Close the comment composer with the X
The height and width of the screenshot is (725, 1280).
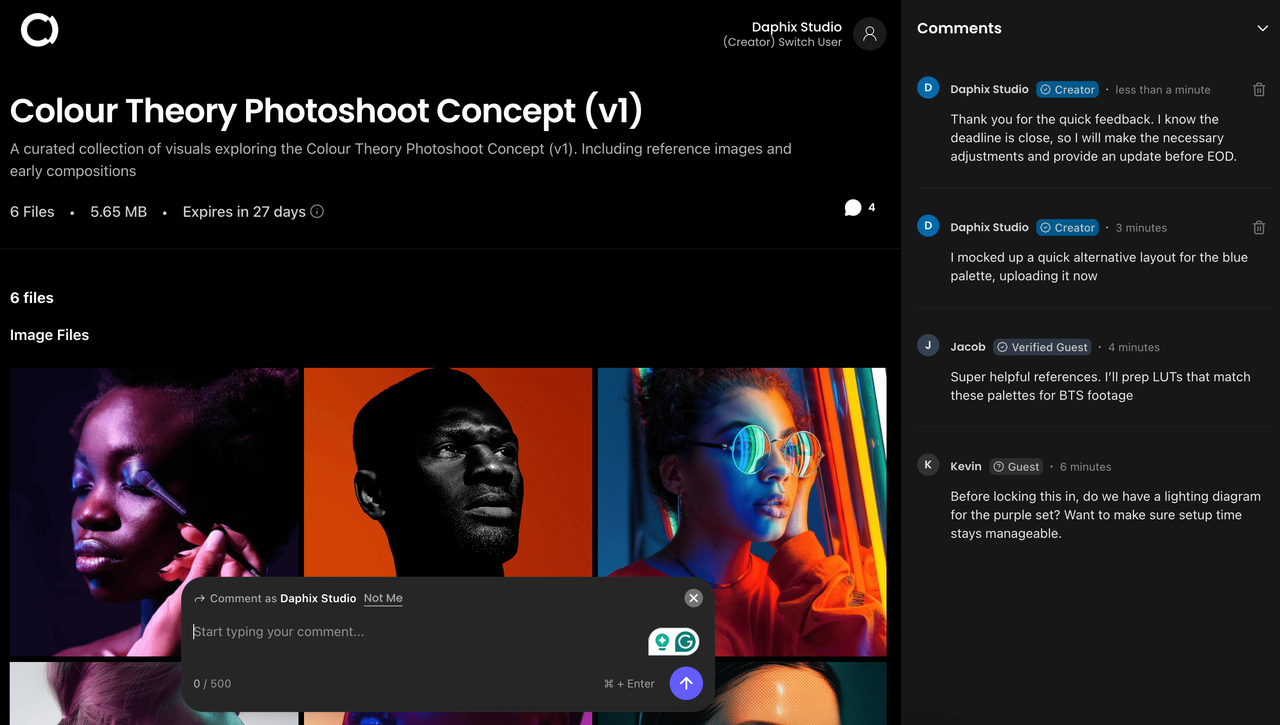[693, 598]
